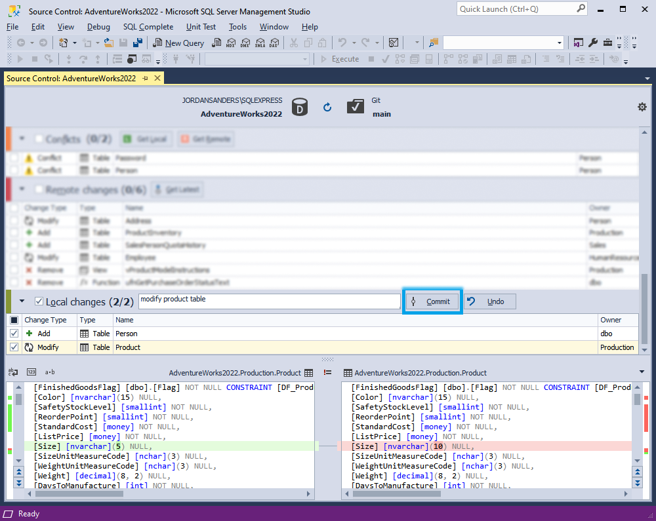Image resolution: width=656 pixels, height=521 pixels.
Task: Click the XMLA query icon
Action: click(x=260, y=43)
